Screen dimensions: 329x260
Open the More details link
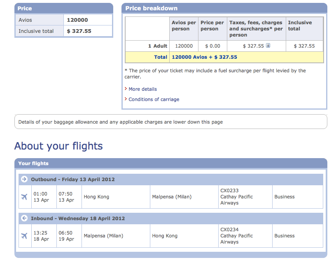point(143,89)
